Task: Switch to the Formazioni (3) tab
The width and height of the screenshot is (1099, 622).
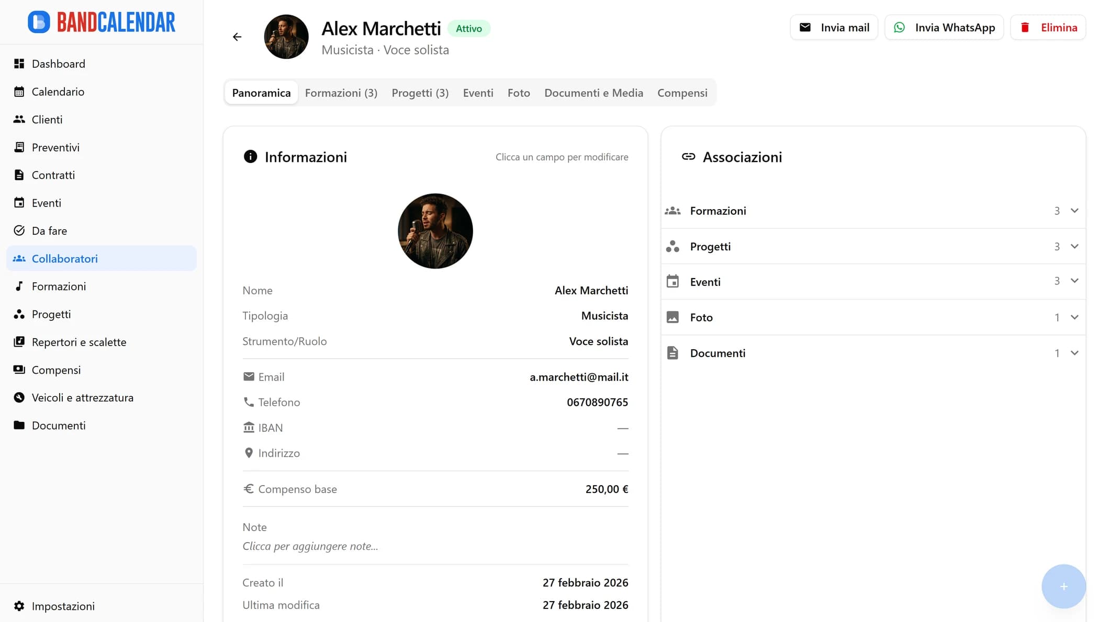Action: tap(341, 93)
